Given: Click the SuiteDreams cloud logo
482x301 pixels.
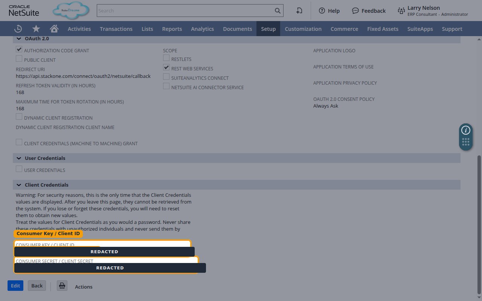Looking at the screenshot, I should [x=71, y=11].
